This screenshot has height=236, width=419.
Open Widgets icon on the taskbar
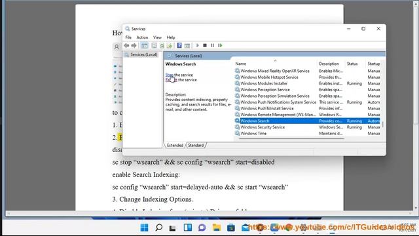pos(188,227)
